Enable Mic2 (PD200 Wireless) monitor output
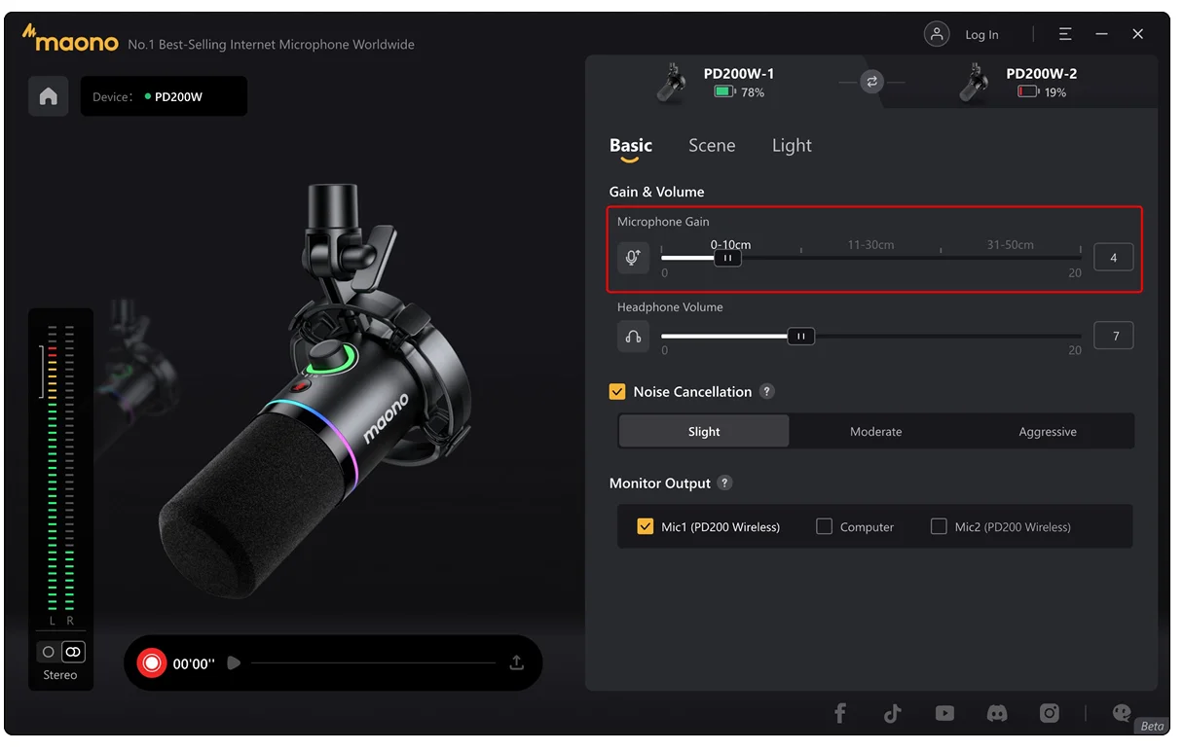The width and height of the screenshot is (1184, 751). (x=939, y=526)
